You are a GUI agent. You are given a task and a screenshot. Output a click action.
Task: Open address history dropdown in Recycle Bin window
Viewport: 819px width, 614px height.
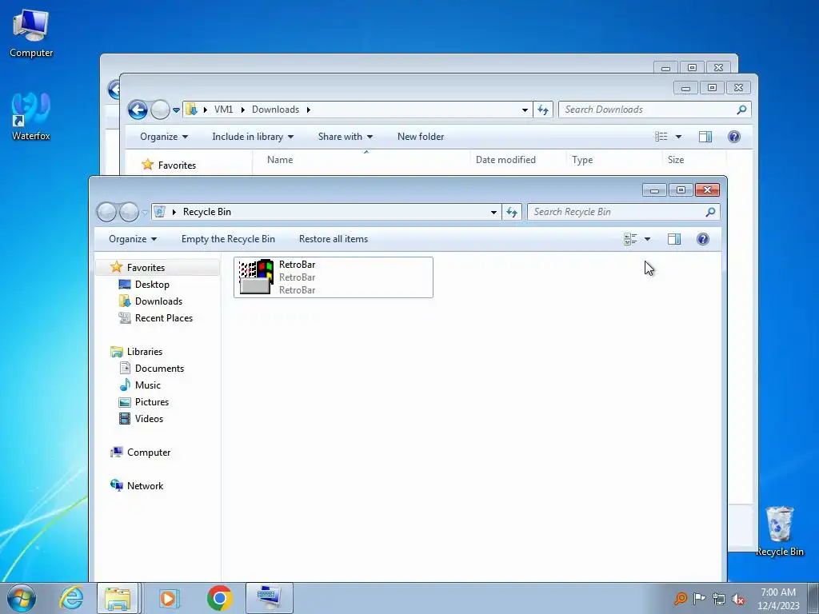pyautogui.click(x=493, y=212)
